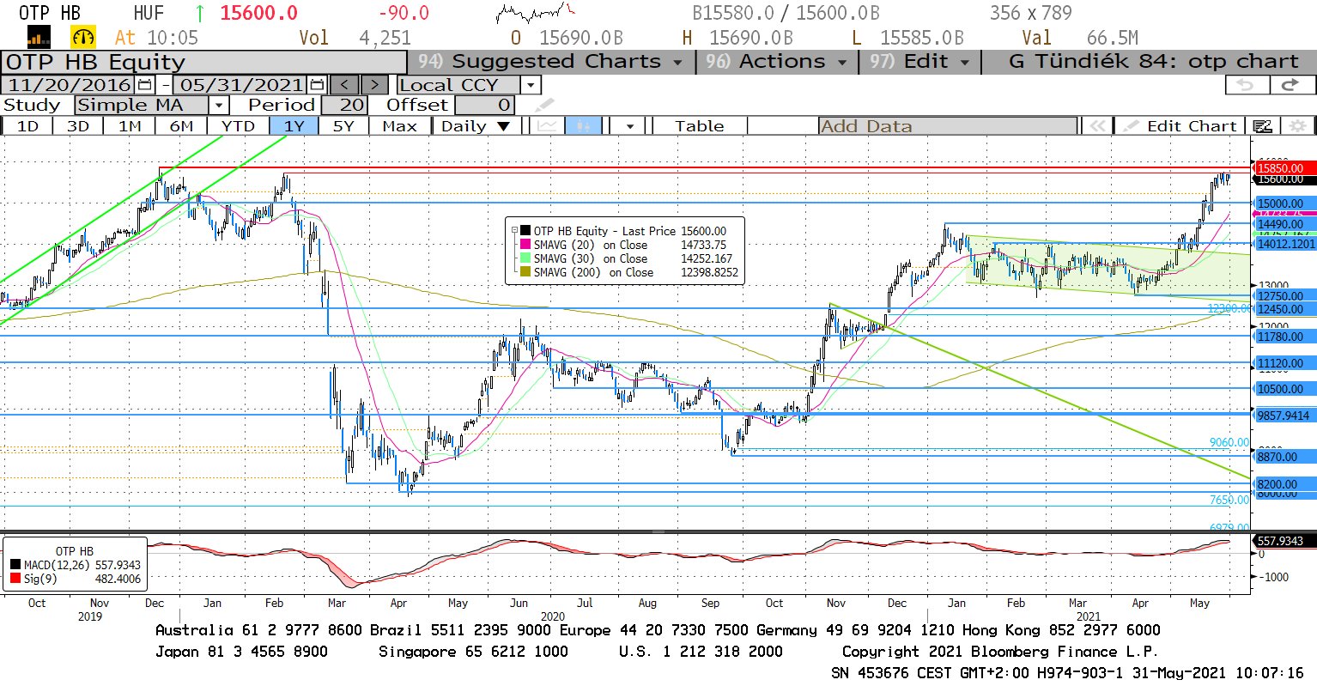Select 3D time range

click(x=78, y=126)
